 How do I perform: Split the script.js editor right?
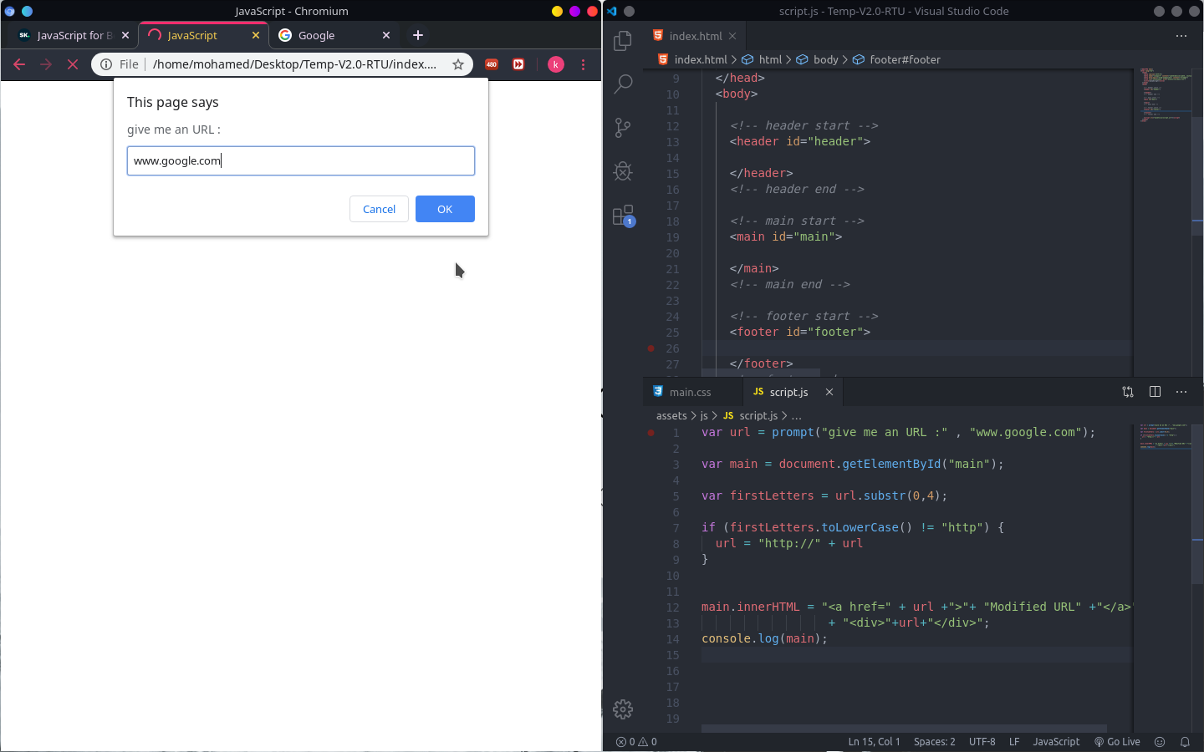click(x=1155, y=392)
